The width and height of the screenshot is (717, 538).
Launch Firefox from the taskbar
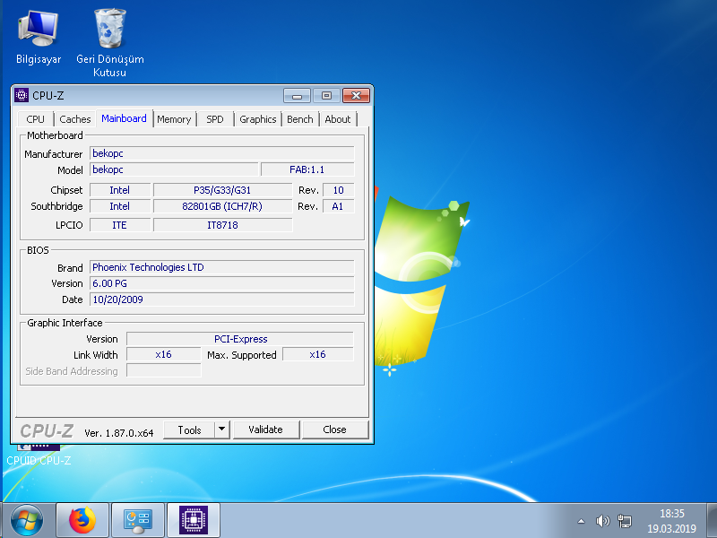click(x=82, y=520)
